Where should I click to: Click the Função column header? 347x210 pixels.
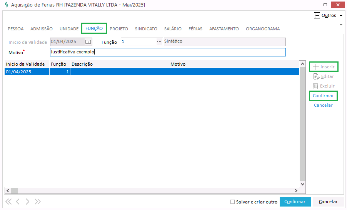coord(60,64)
